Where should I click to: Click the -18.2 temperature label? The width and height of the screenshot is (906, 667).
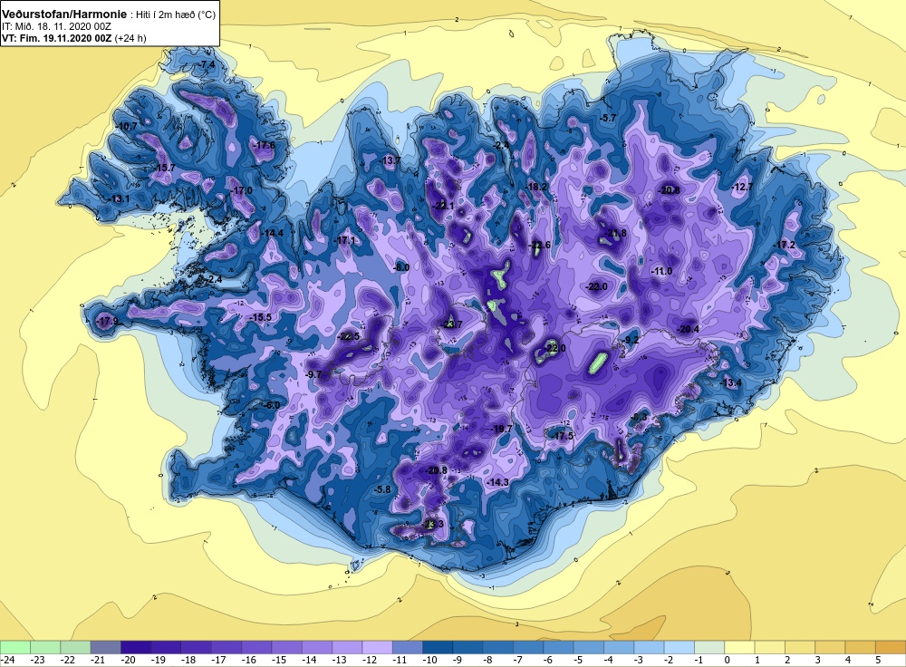[x=536, y=187]
